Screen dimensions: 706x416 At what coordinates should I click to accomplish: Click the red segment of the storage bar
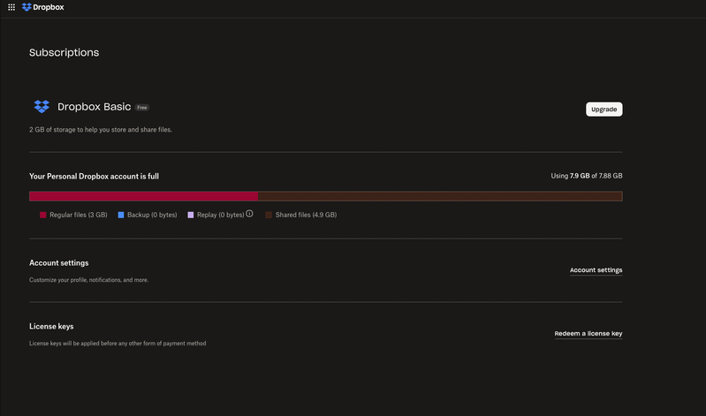click(143, 196)
